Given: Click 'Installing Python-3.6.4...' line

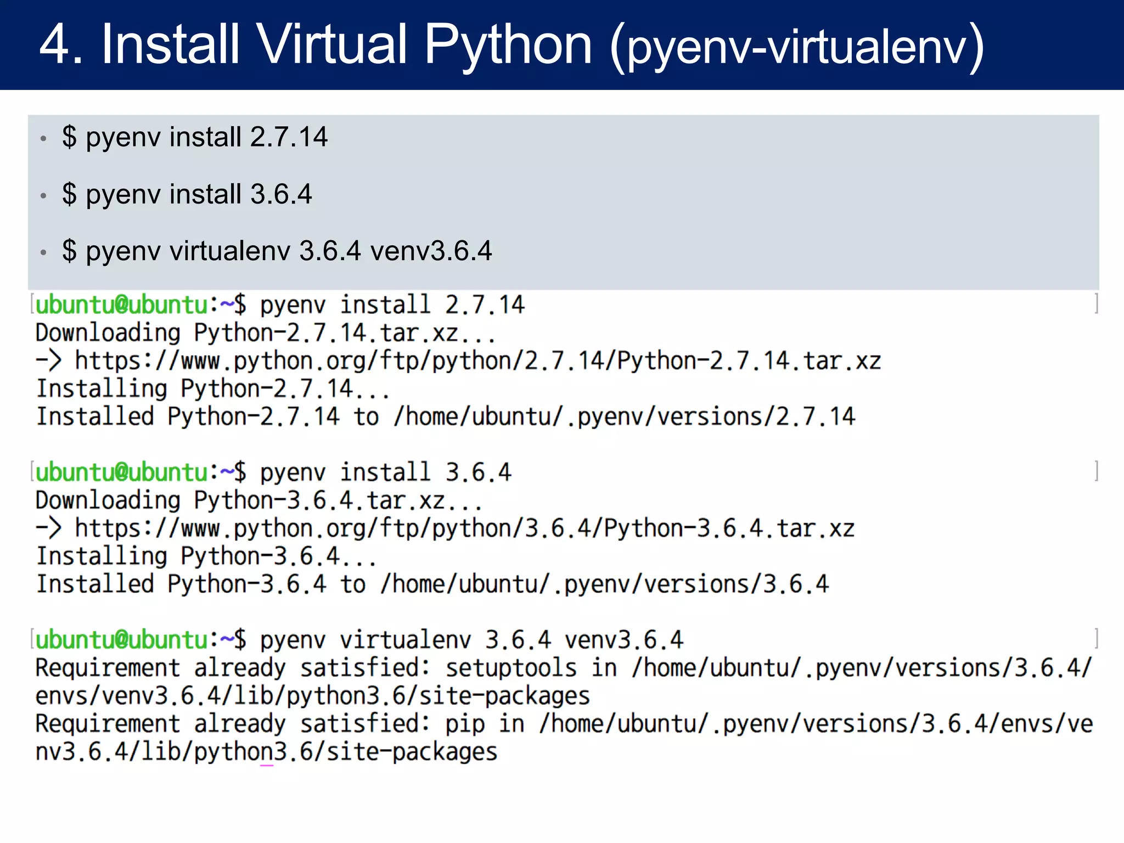Looking at the screenshot, I should click(x=206, y=557).
